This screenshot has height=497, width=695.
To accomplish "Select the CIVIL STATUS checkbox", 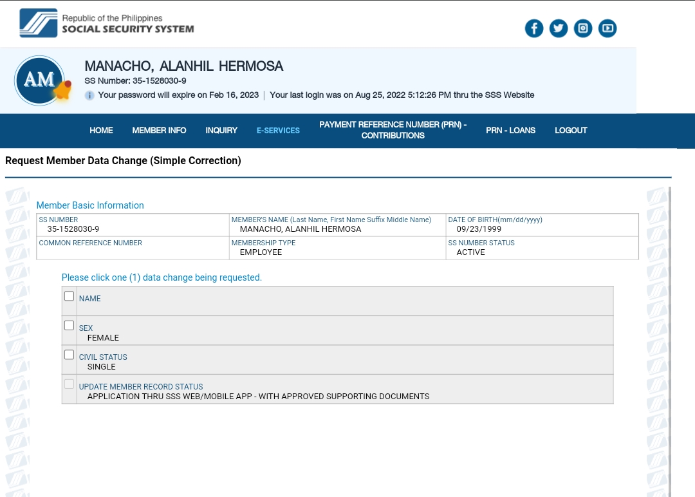I will [x=69, y=354].
